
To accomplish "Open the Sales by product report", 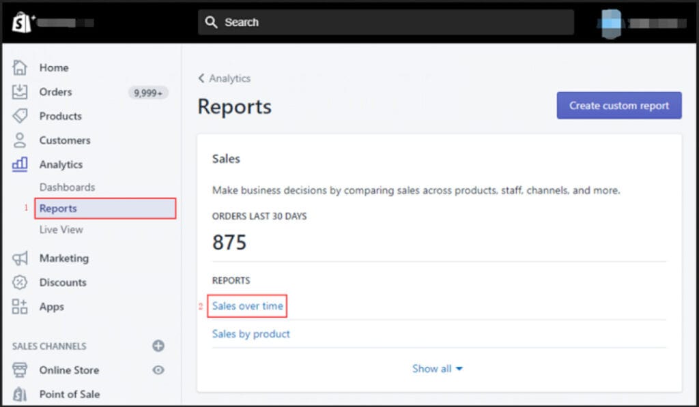I will point(251,333).
